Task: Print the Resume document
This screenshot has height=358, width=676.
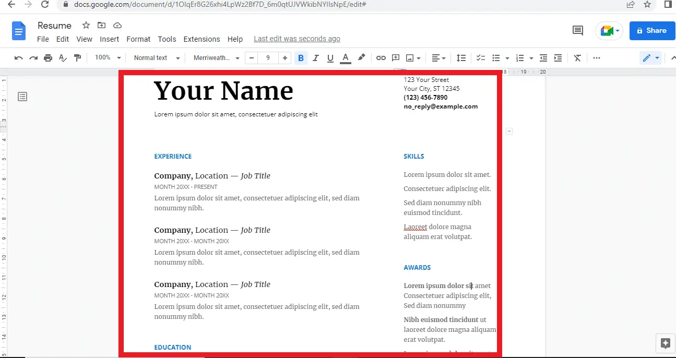Action: coord(48,58)
